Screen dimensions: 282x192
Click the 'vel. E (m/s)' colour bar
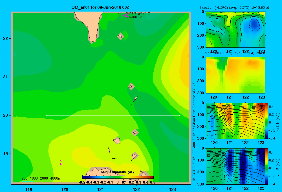(266, 166)
